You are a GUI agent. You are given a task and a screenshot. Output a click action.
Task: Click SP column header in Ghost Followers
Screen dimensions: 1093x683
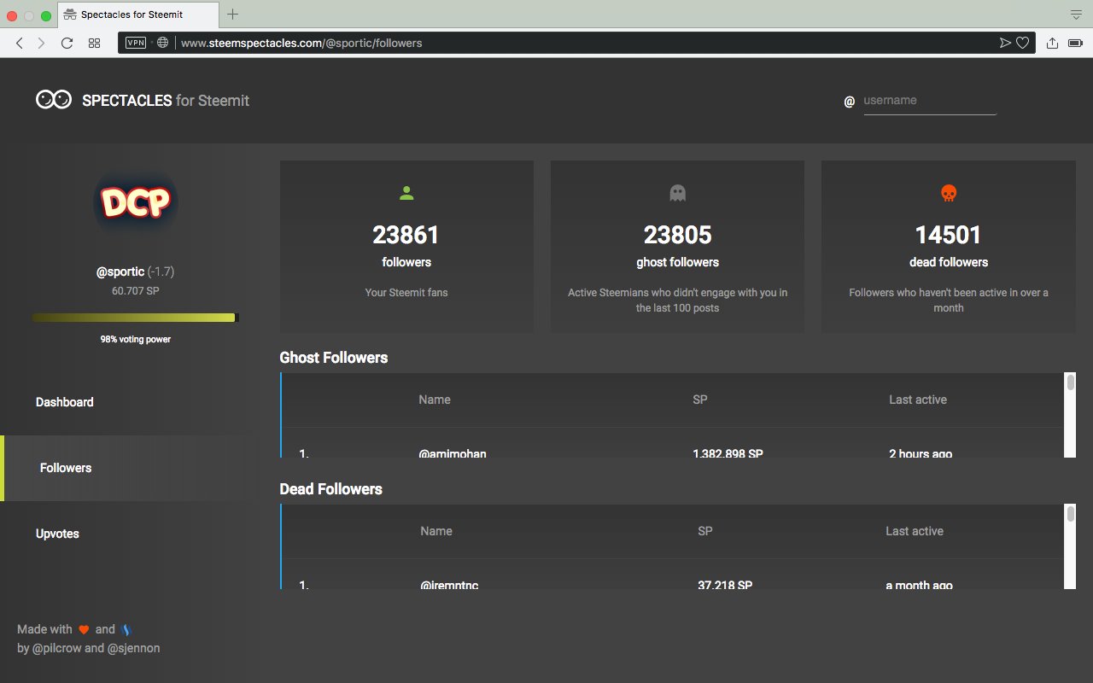coord(700,400)
